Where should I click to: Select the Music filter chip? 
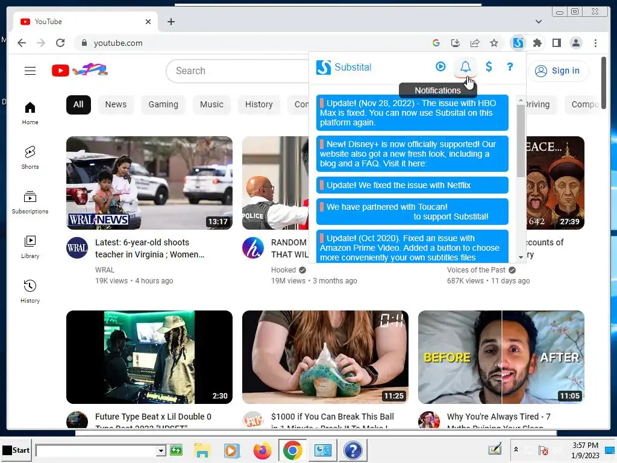point(211,104)
